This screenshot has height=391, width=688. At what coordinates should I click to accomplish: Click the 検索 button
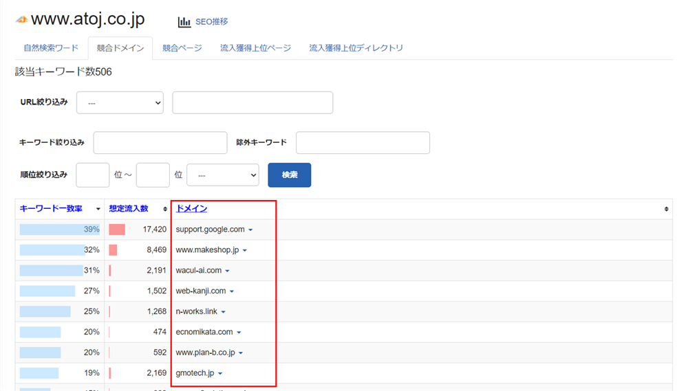[x=289, y=175]
